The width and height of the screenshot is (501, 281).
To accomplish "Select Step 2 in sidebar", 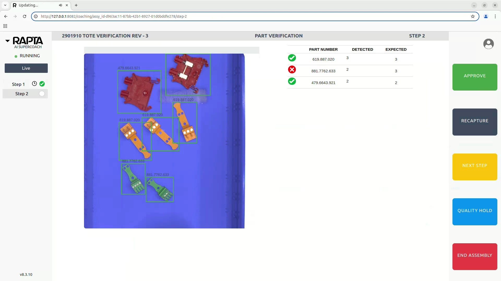I will (22, 94).
